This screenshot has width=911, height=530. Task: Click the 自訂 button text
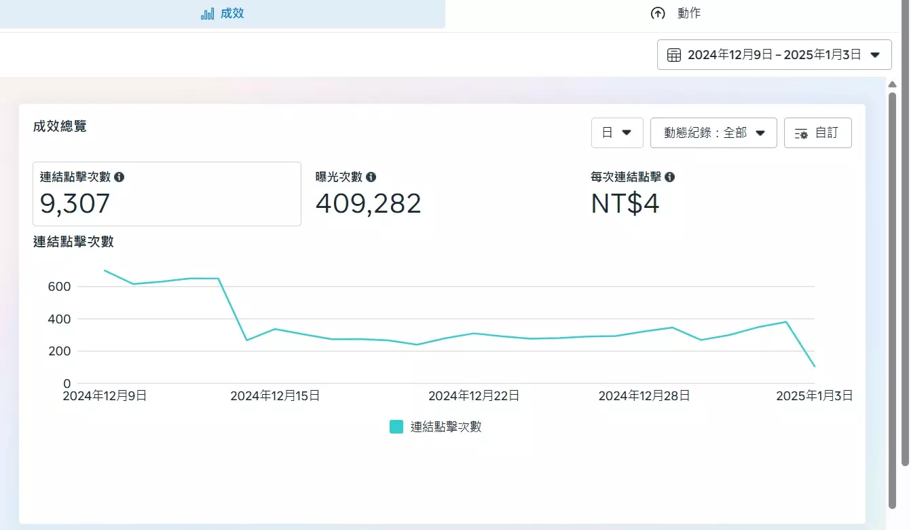(x=827, y=132)
